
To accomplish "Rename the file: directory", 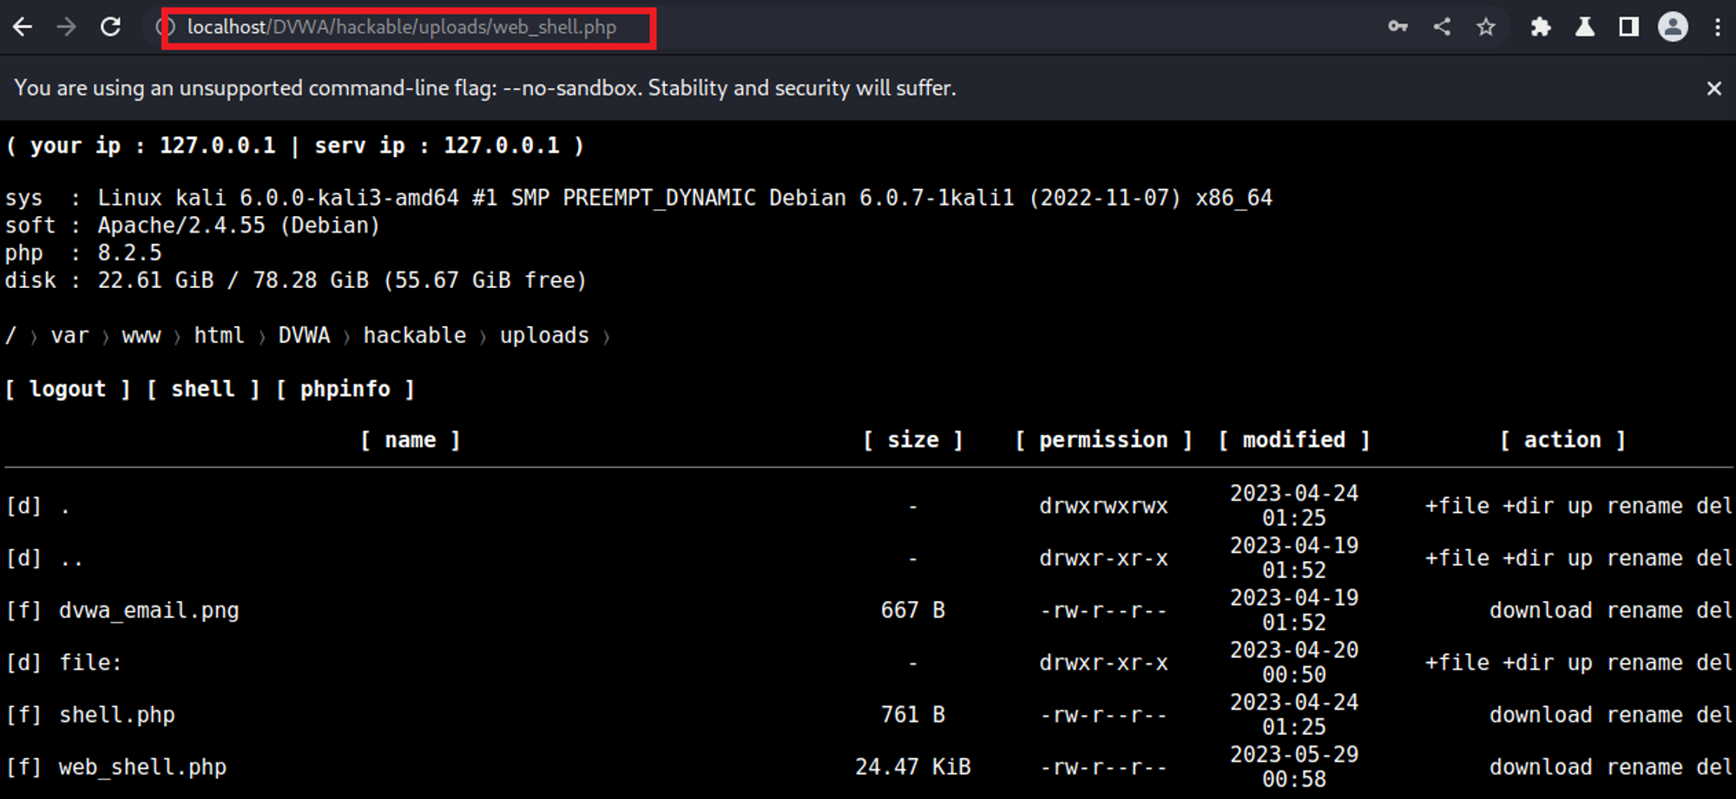I will (x=1644, y=663).
